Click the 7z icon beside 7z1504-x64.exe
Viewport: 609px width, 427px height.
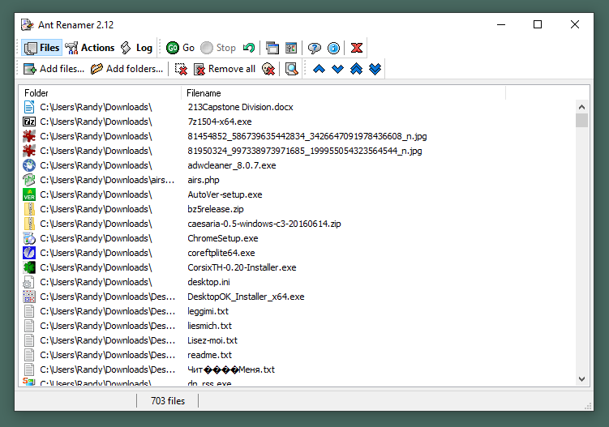tap(29, 122)
